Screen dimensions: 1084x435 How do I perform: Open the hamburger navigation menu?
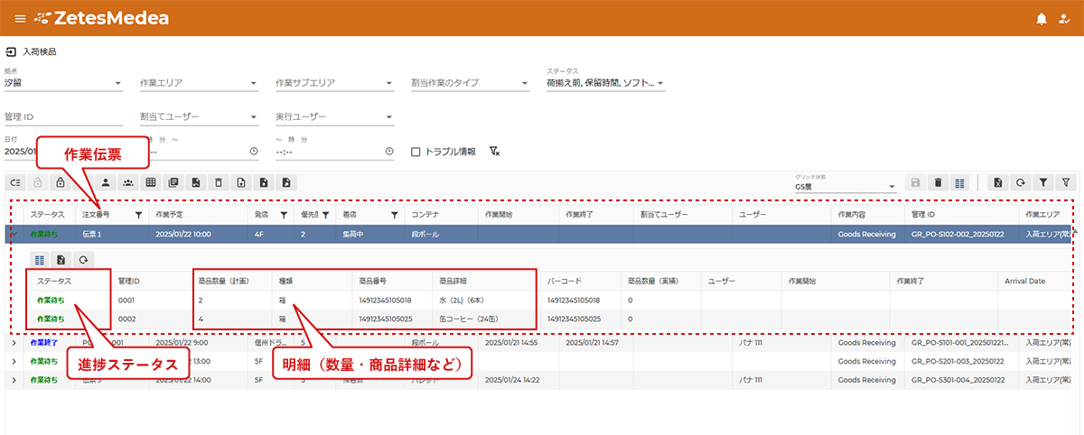[x=20, y=18]
